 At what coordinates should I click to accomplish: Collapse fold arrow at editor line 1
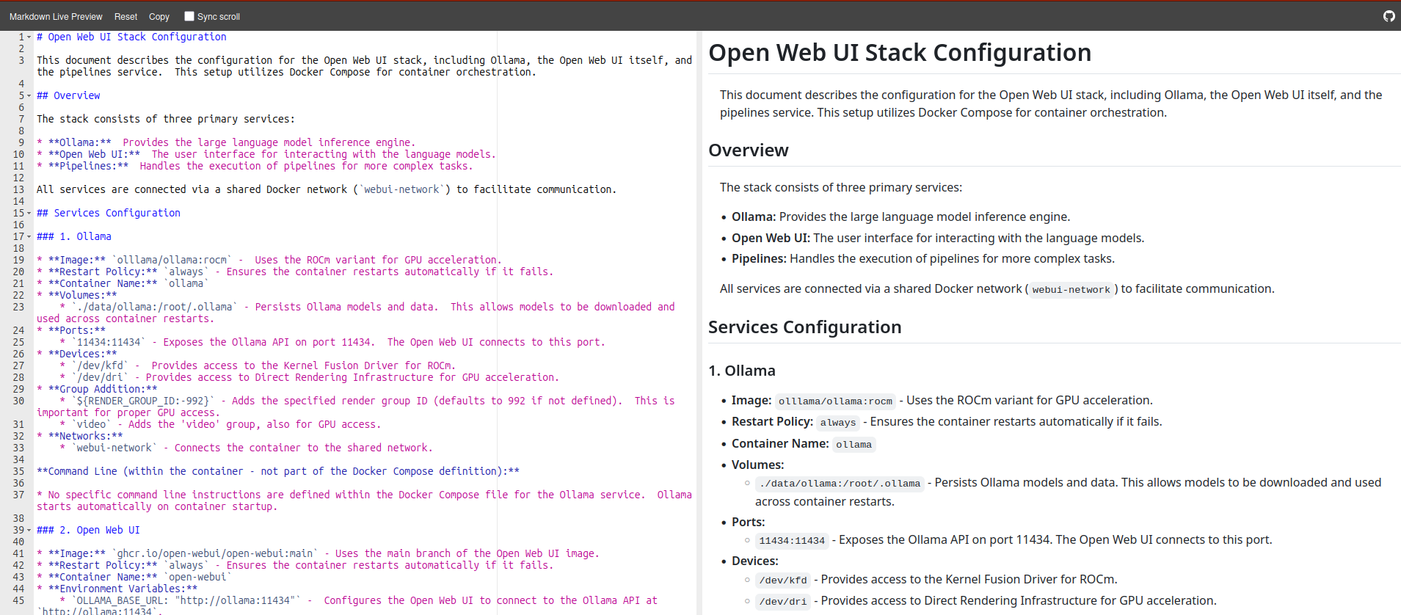(29, 37)
